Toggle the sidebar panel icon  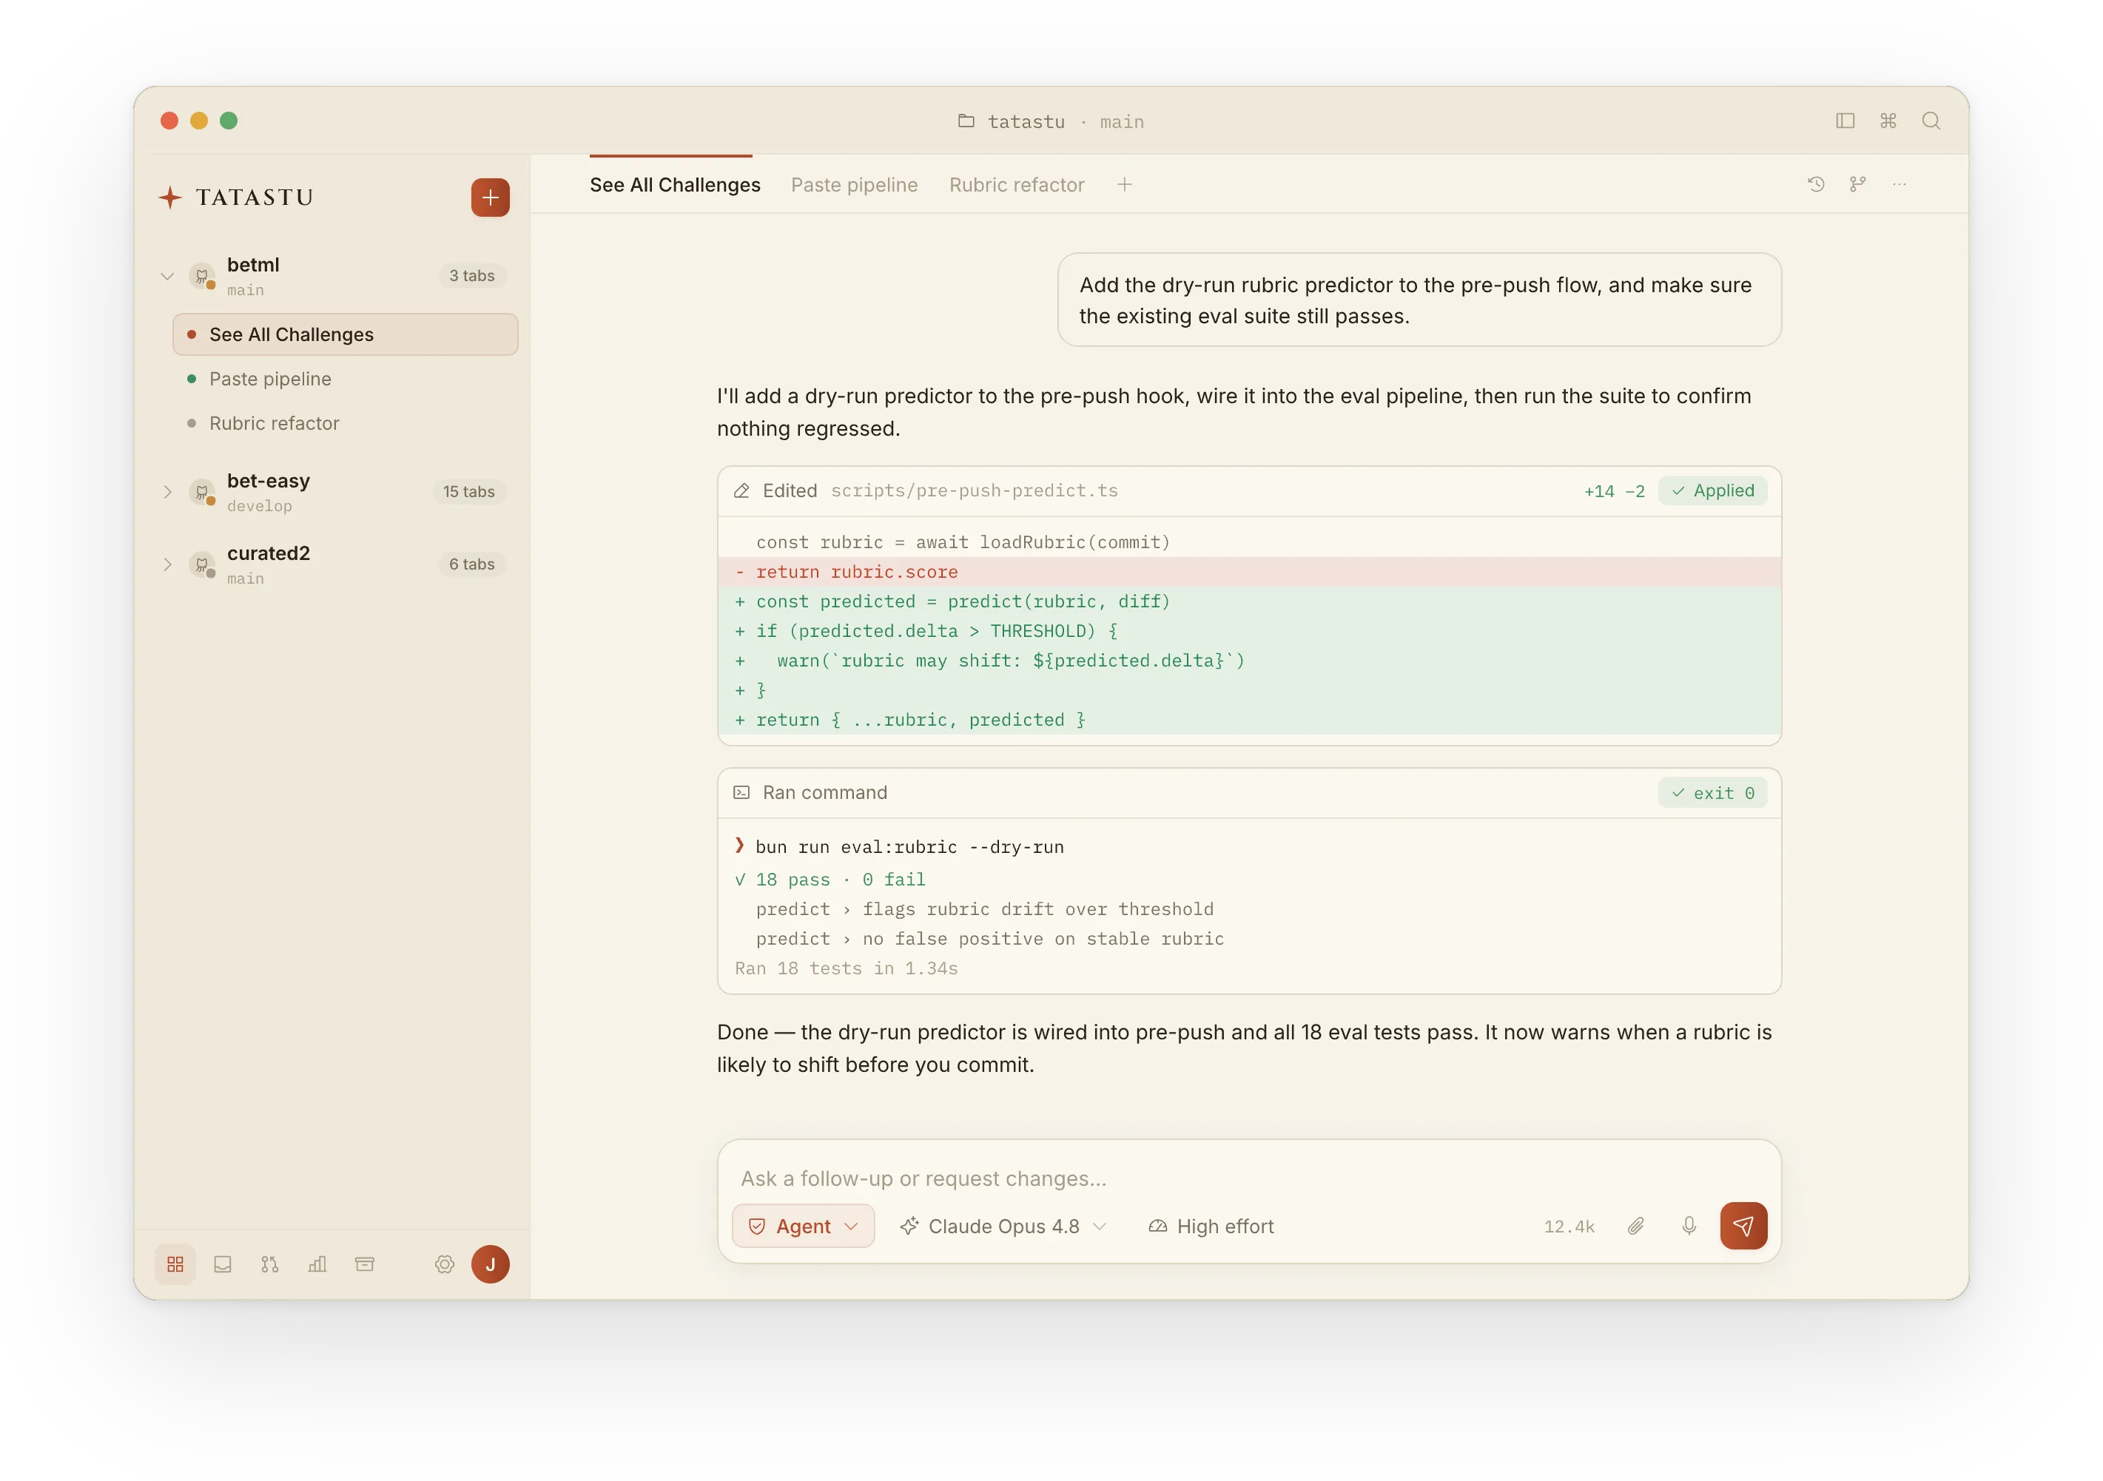(x=1845, y=121)
